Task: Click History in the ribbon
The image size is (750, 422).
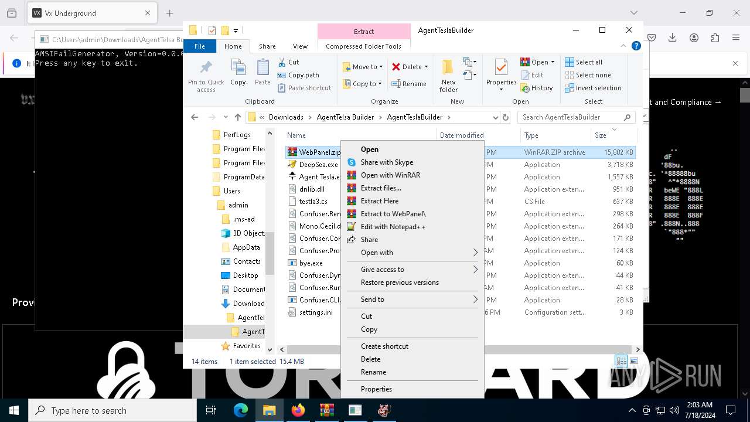Action: [536, 88]
